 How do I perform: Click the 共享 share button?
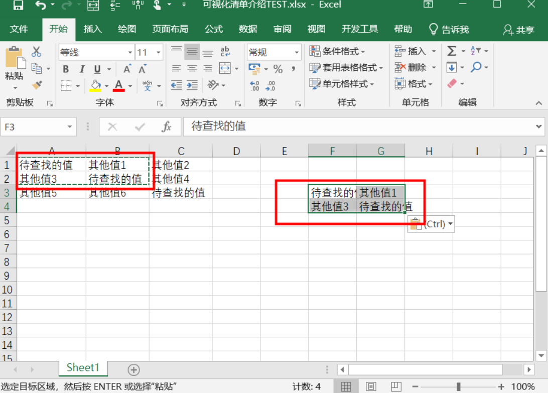[x=519, y=30]
